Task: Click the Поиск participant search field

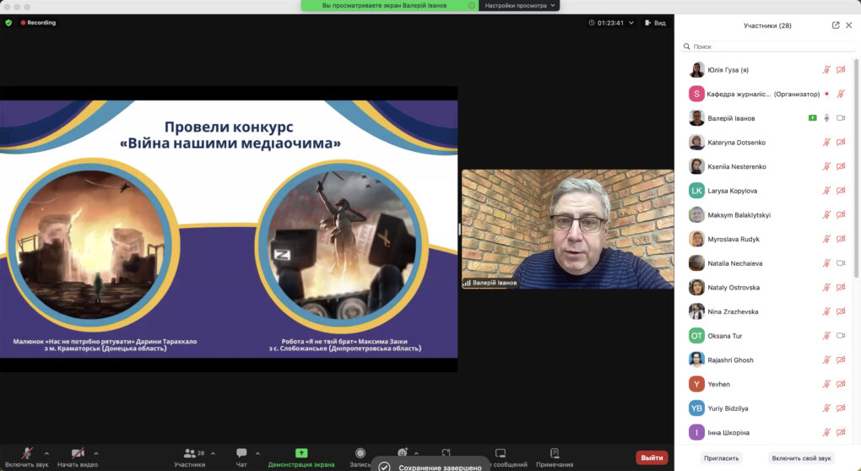Action: point(767,46)
